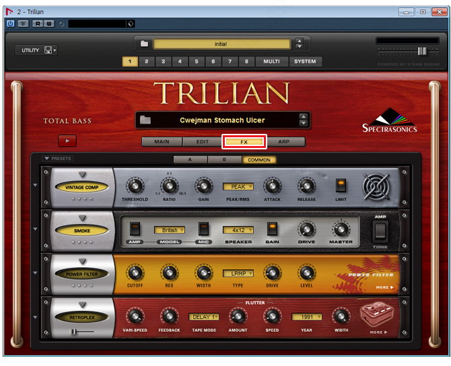Click the host preset diamond icon
Screen dimensions: 451x366
pos(131,24)
